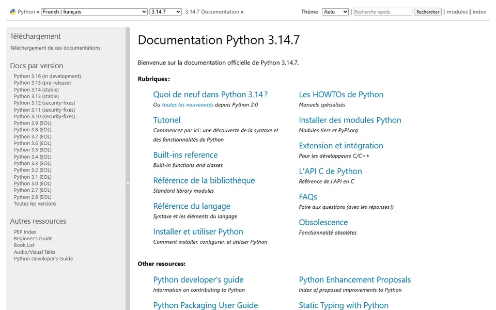Click the Python breadcrumb link
Image resolution: width=496 pixels, height=310 pixels.
pyautogui.click(x=26, y=12)
